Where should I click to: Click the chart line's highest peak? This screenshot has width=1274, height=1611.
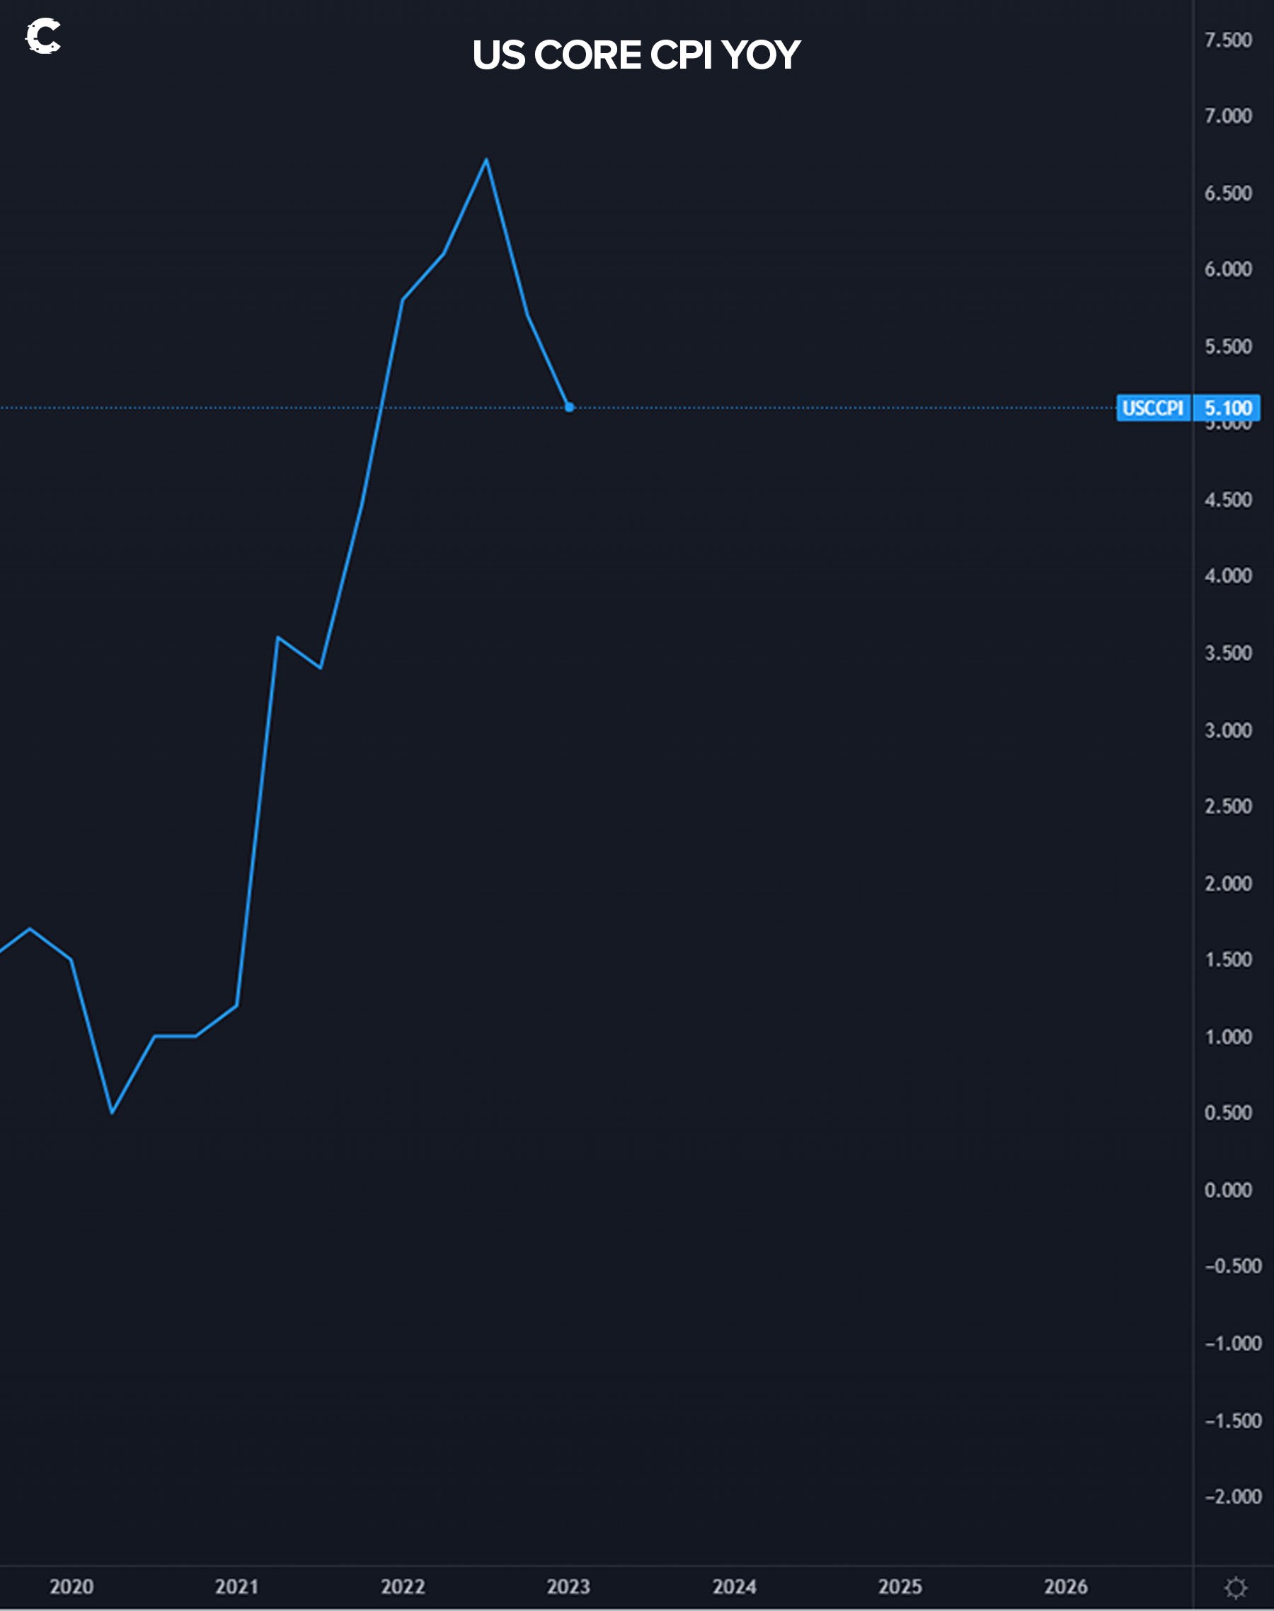pyautogui.click(x=486, y=159)
